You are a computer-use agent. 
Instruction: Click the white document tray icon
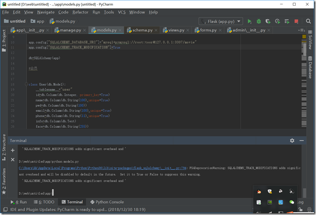pyautogui.click(x=259, y=202)
